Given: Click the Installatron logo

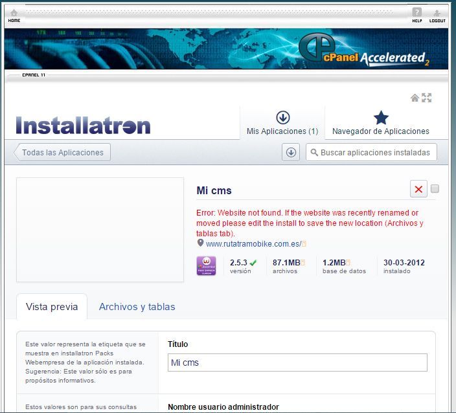Looking at the screenshot, I should [x=83, y=126].
